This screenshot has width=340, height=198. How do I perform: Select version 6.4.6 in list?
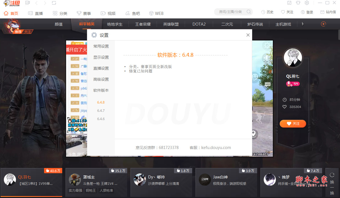101,119
